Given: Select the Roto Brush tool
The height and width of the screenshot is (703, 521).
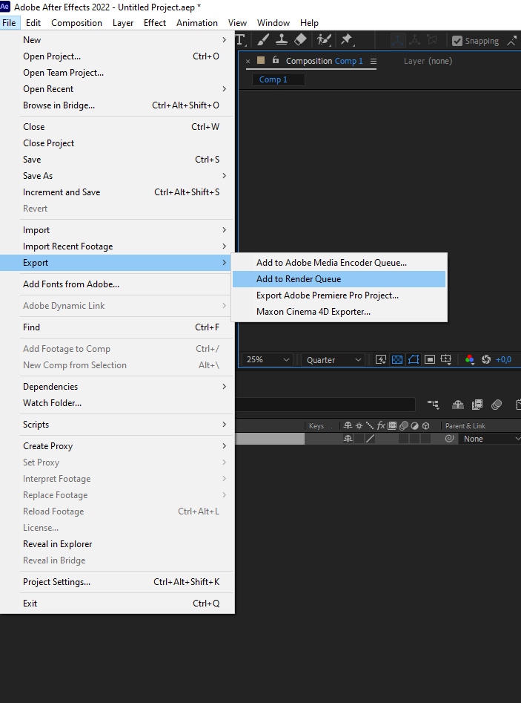Looking at the screenshot, I should click(x=323, y=40).
